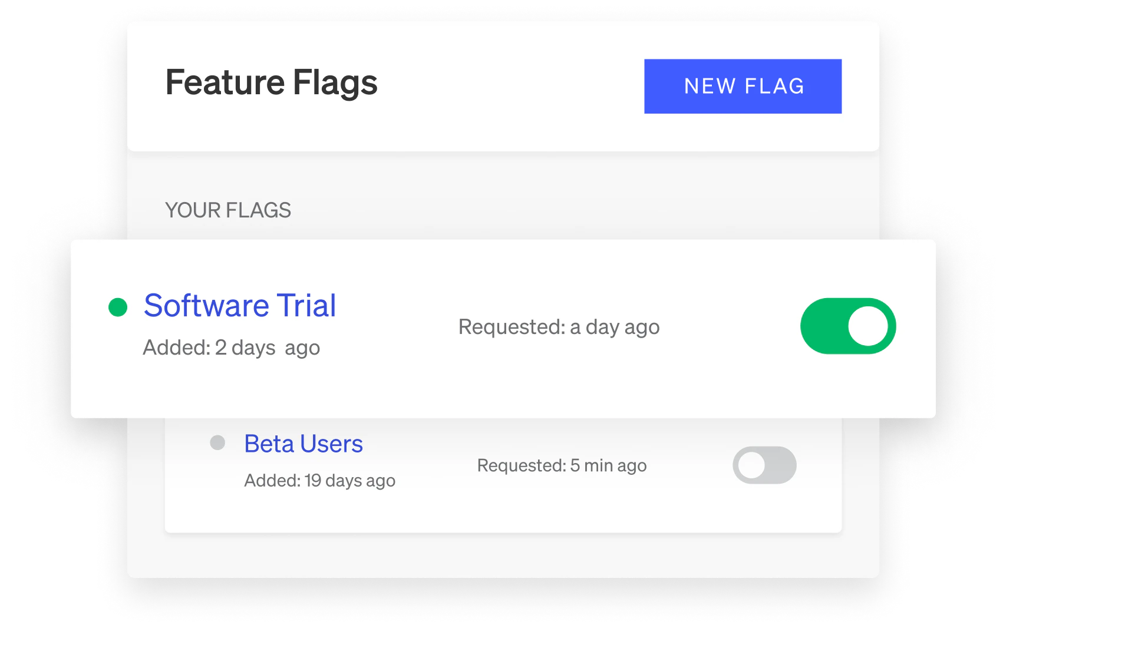Select the highlighted Software Trial flag card
Screen dimensions: 1135x671
(x=503, y=329)
